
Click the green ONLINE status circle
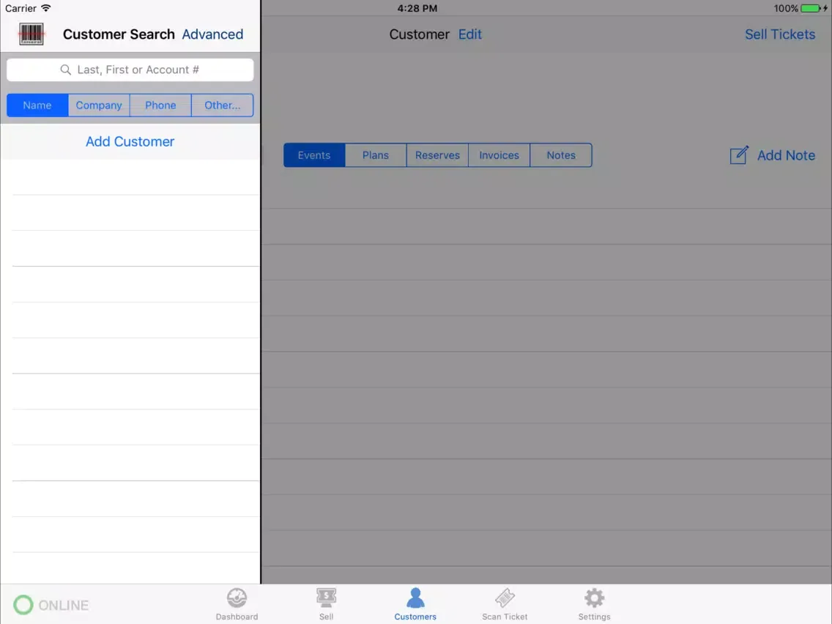(x=23, y=605)
